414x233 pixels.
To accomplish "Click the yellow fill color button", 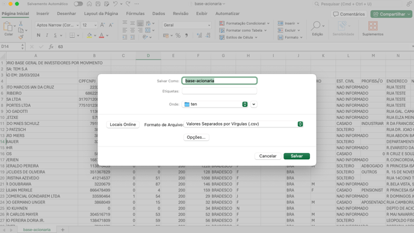I will [89, 35].
